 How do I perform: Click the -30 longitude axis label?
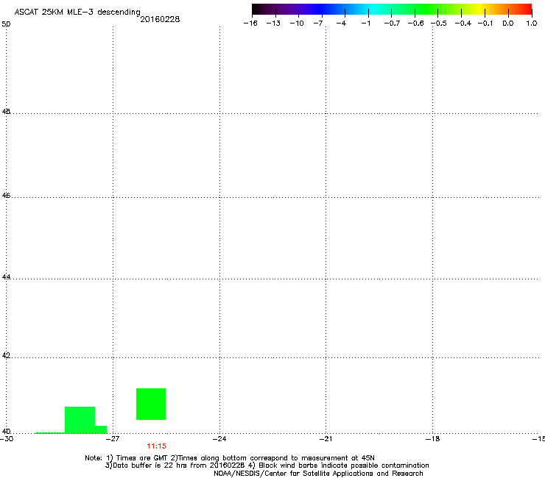pos(7,439)
